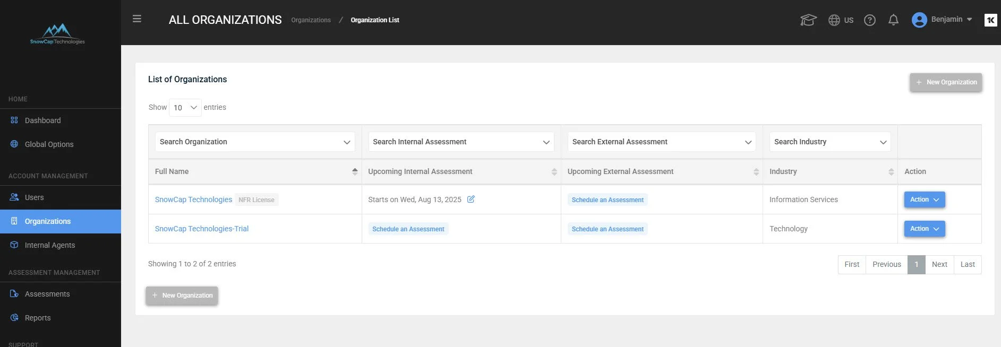Click the Reports sidebar icon
Viewport: 1001px width, 347px height.
(x=14, y=318)
